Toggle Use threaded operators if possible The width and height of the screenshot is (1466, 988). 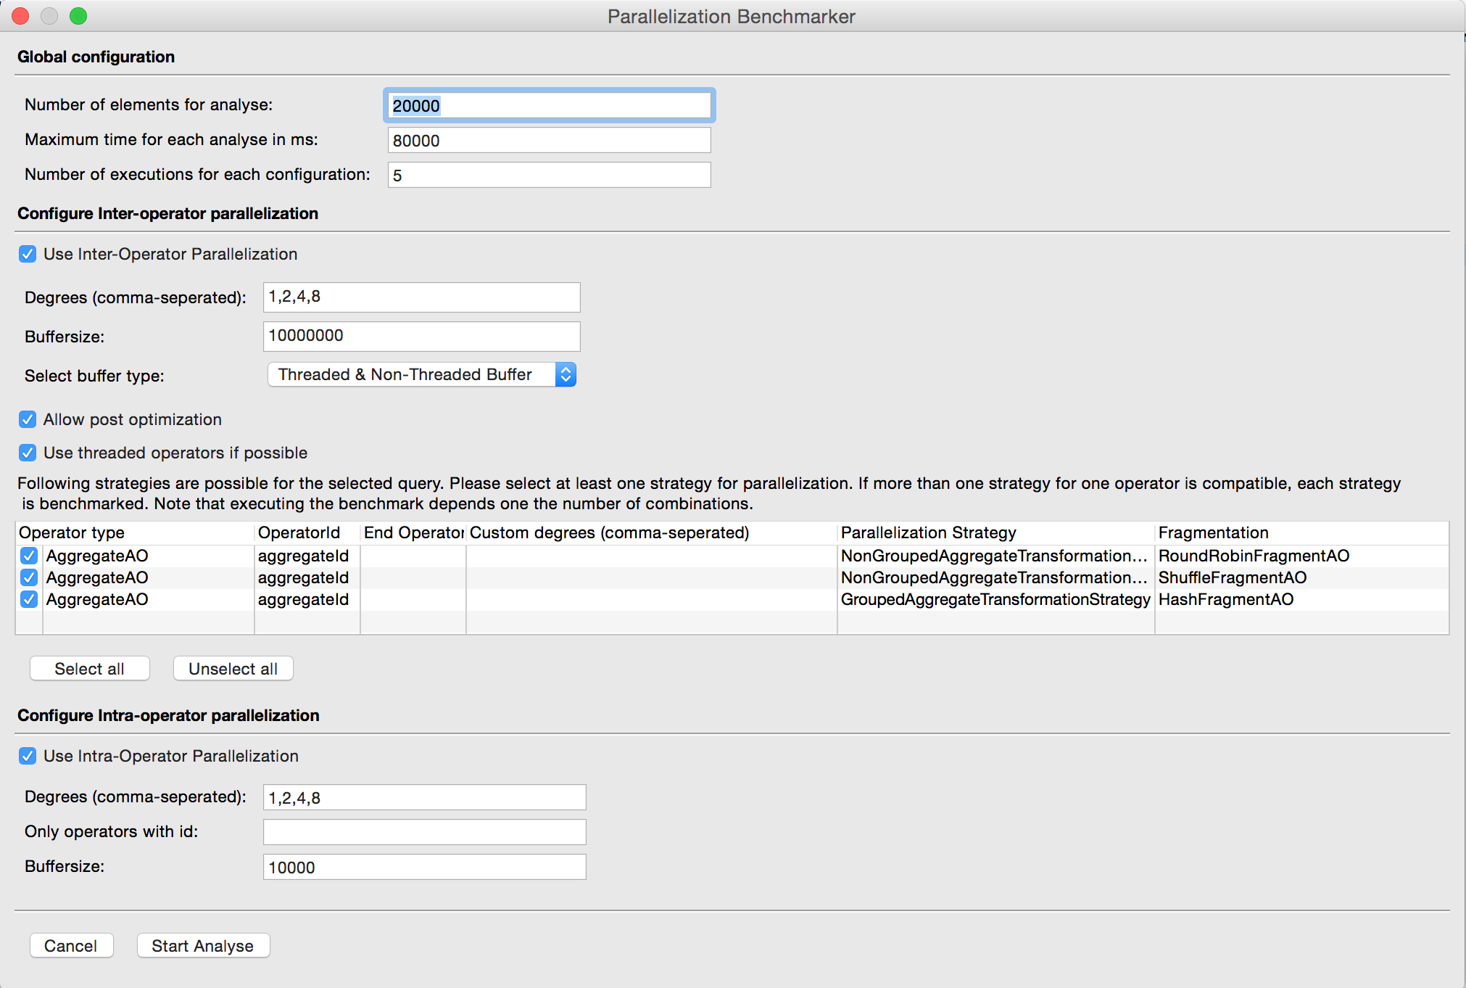click(x=28, y=453)
